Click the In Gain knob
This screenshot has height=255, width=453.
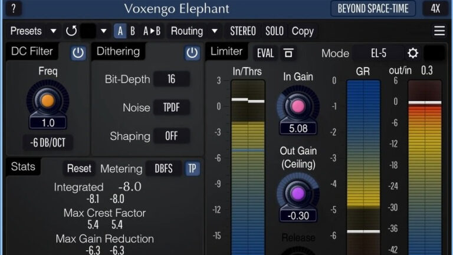click(298, 106)
